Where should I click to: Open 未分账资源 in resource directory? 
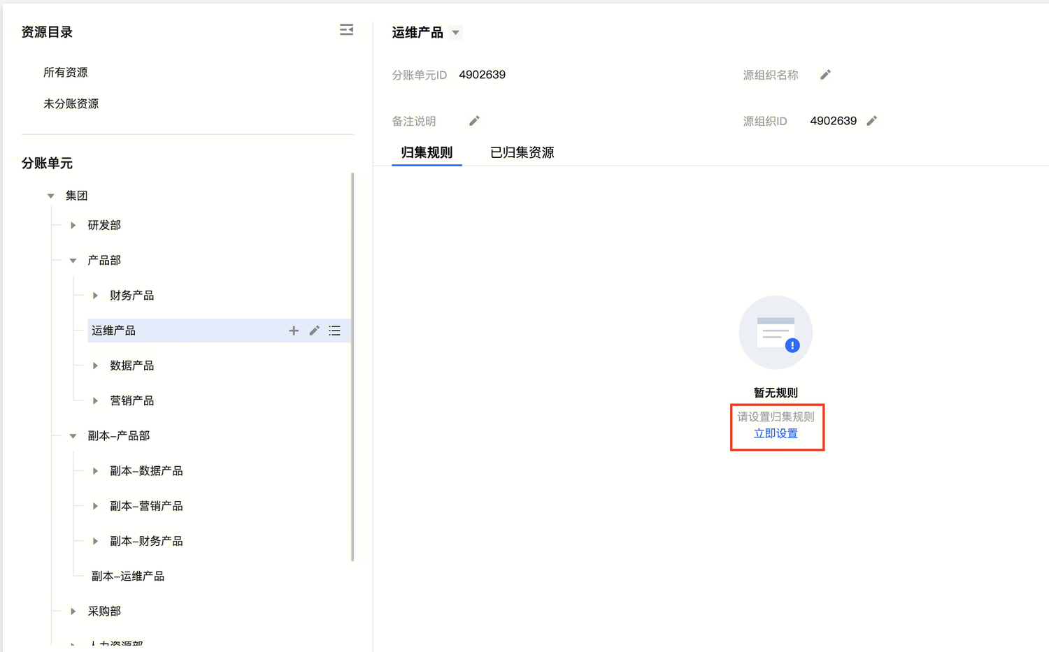click(71, 104)
